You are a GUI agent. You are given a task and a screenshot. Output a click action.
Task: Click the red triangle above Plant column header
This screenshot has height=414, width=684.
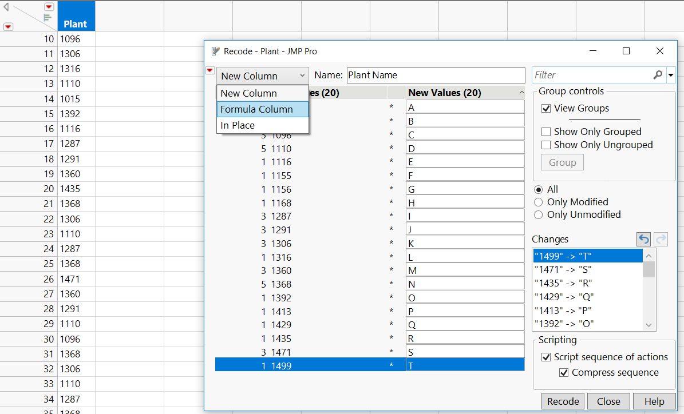click(49, 7)
